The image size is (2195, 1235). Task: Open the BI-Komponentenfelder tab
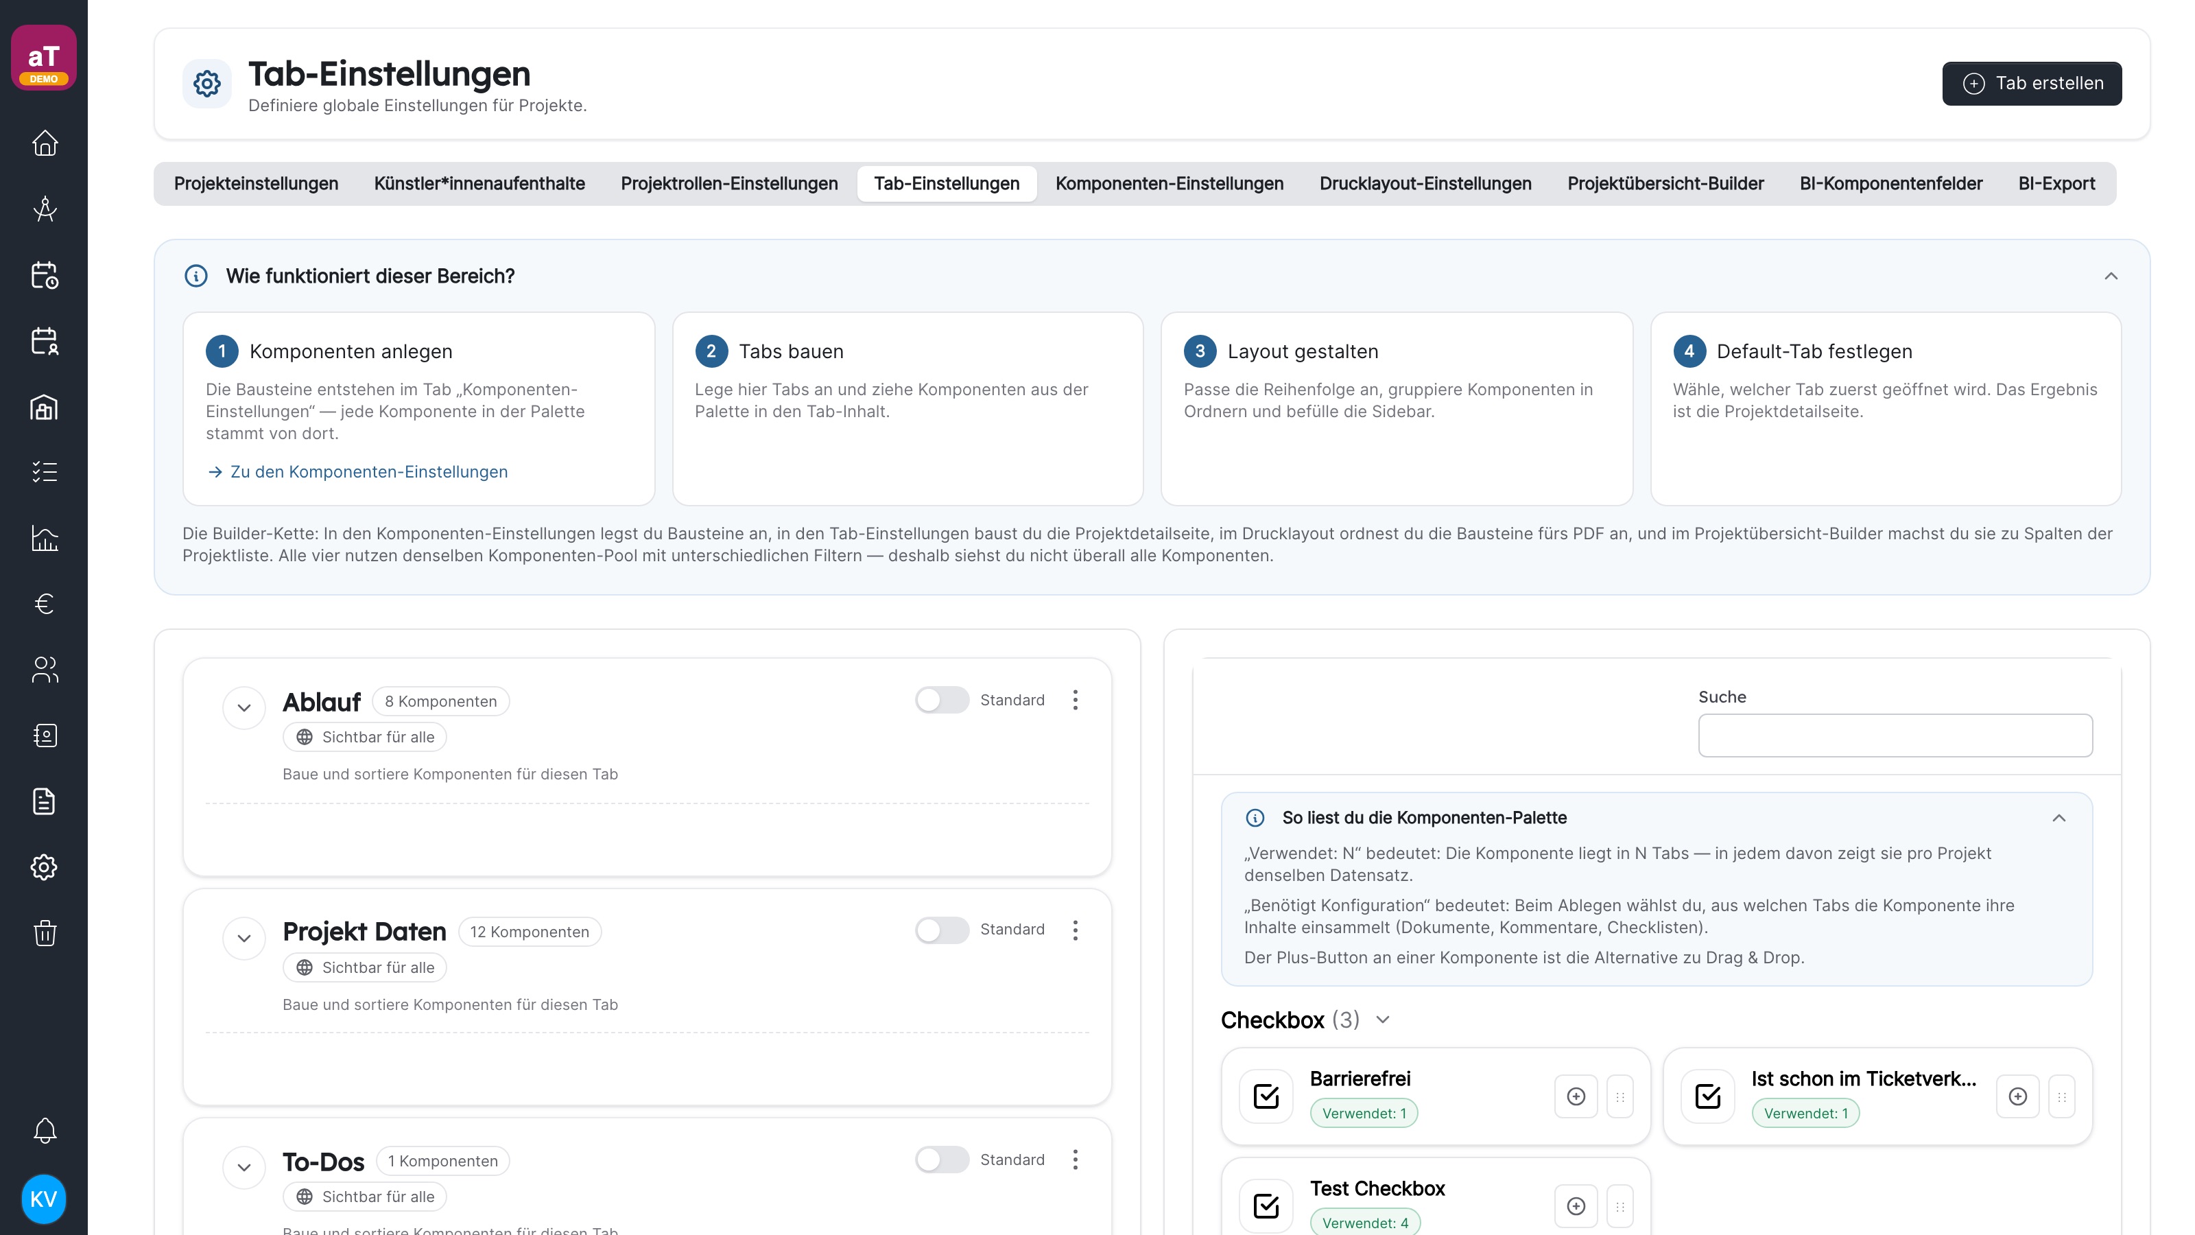pos(1891,183)
